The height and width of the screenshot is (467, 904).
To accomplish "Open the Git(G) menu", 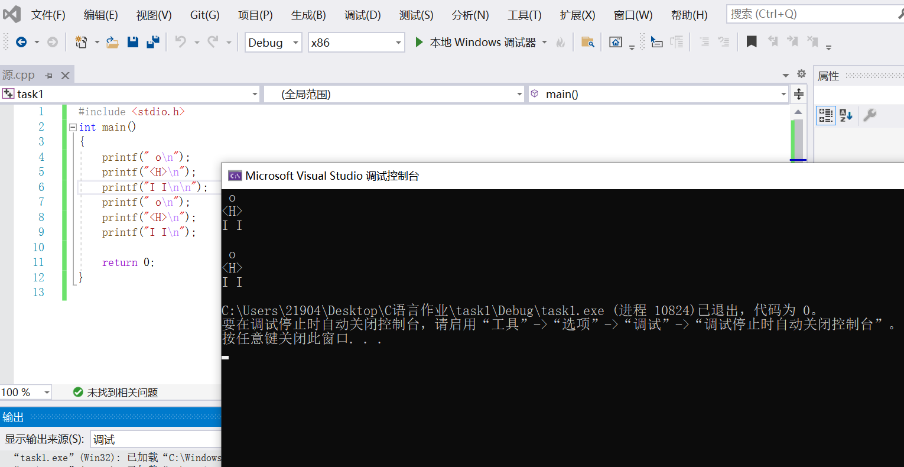I will [205, 15].
